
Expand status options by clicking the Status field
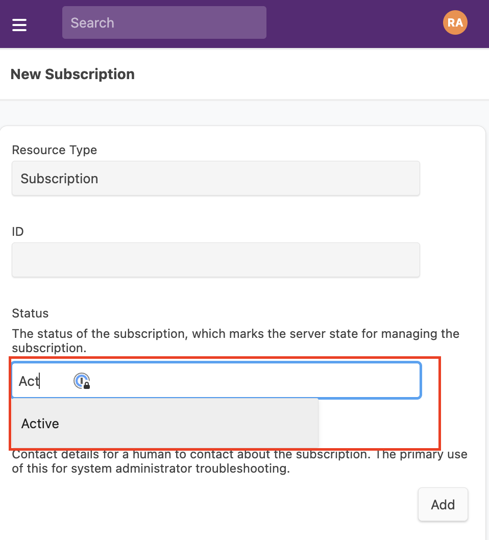click(x=214, y=380)
